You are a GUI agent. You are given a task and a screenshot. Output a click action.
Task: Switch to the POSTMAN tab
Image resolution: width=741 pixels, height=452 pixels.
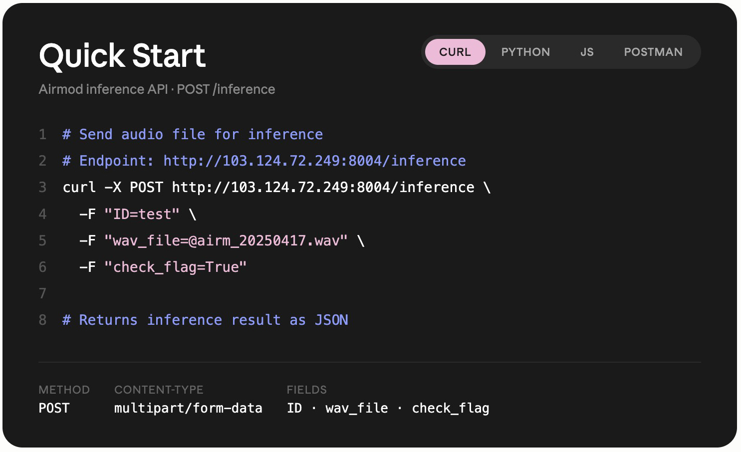click(x=653, y=52)
